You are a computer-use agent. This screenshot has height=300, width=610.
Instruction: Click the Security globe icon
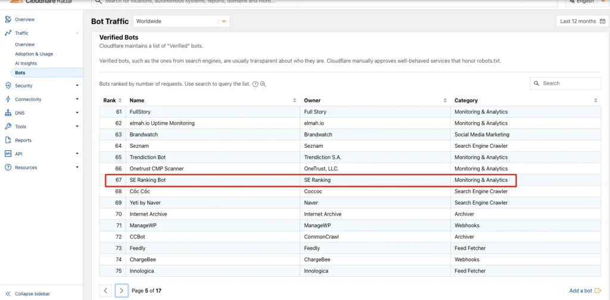8,86
